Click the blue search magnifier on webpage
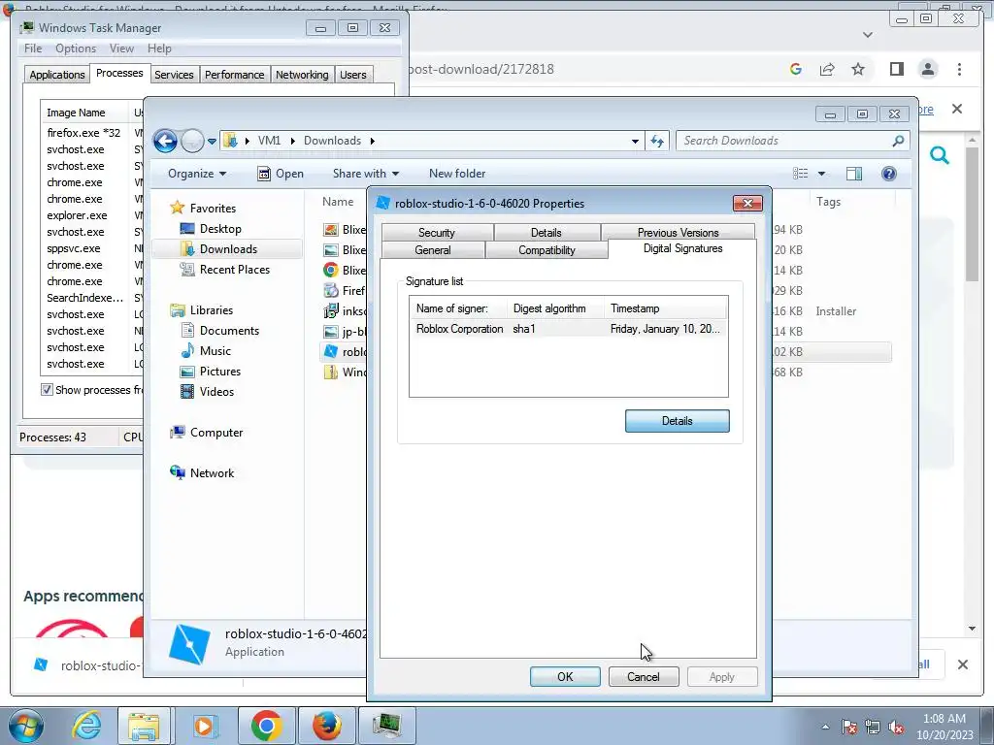Image resolution: width=994 pixels, height=745 pixels. 940,154
